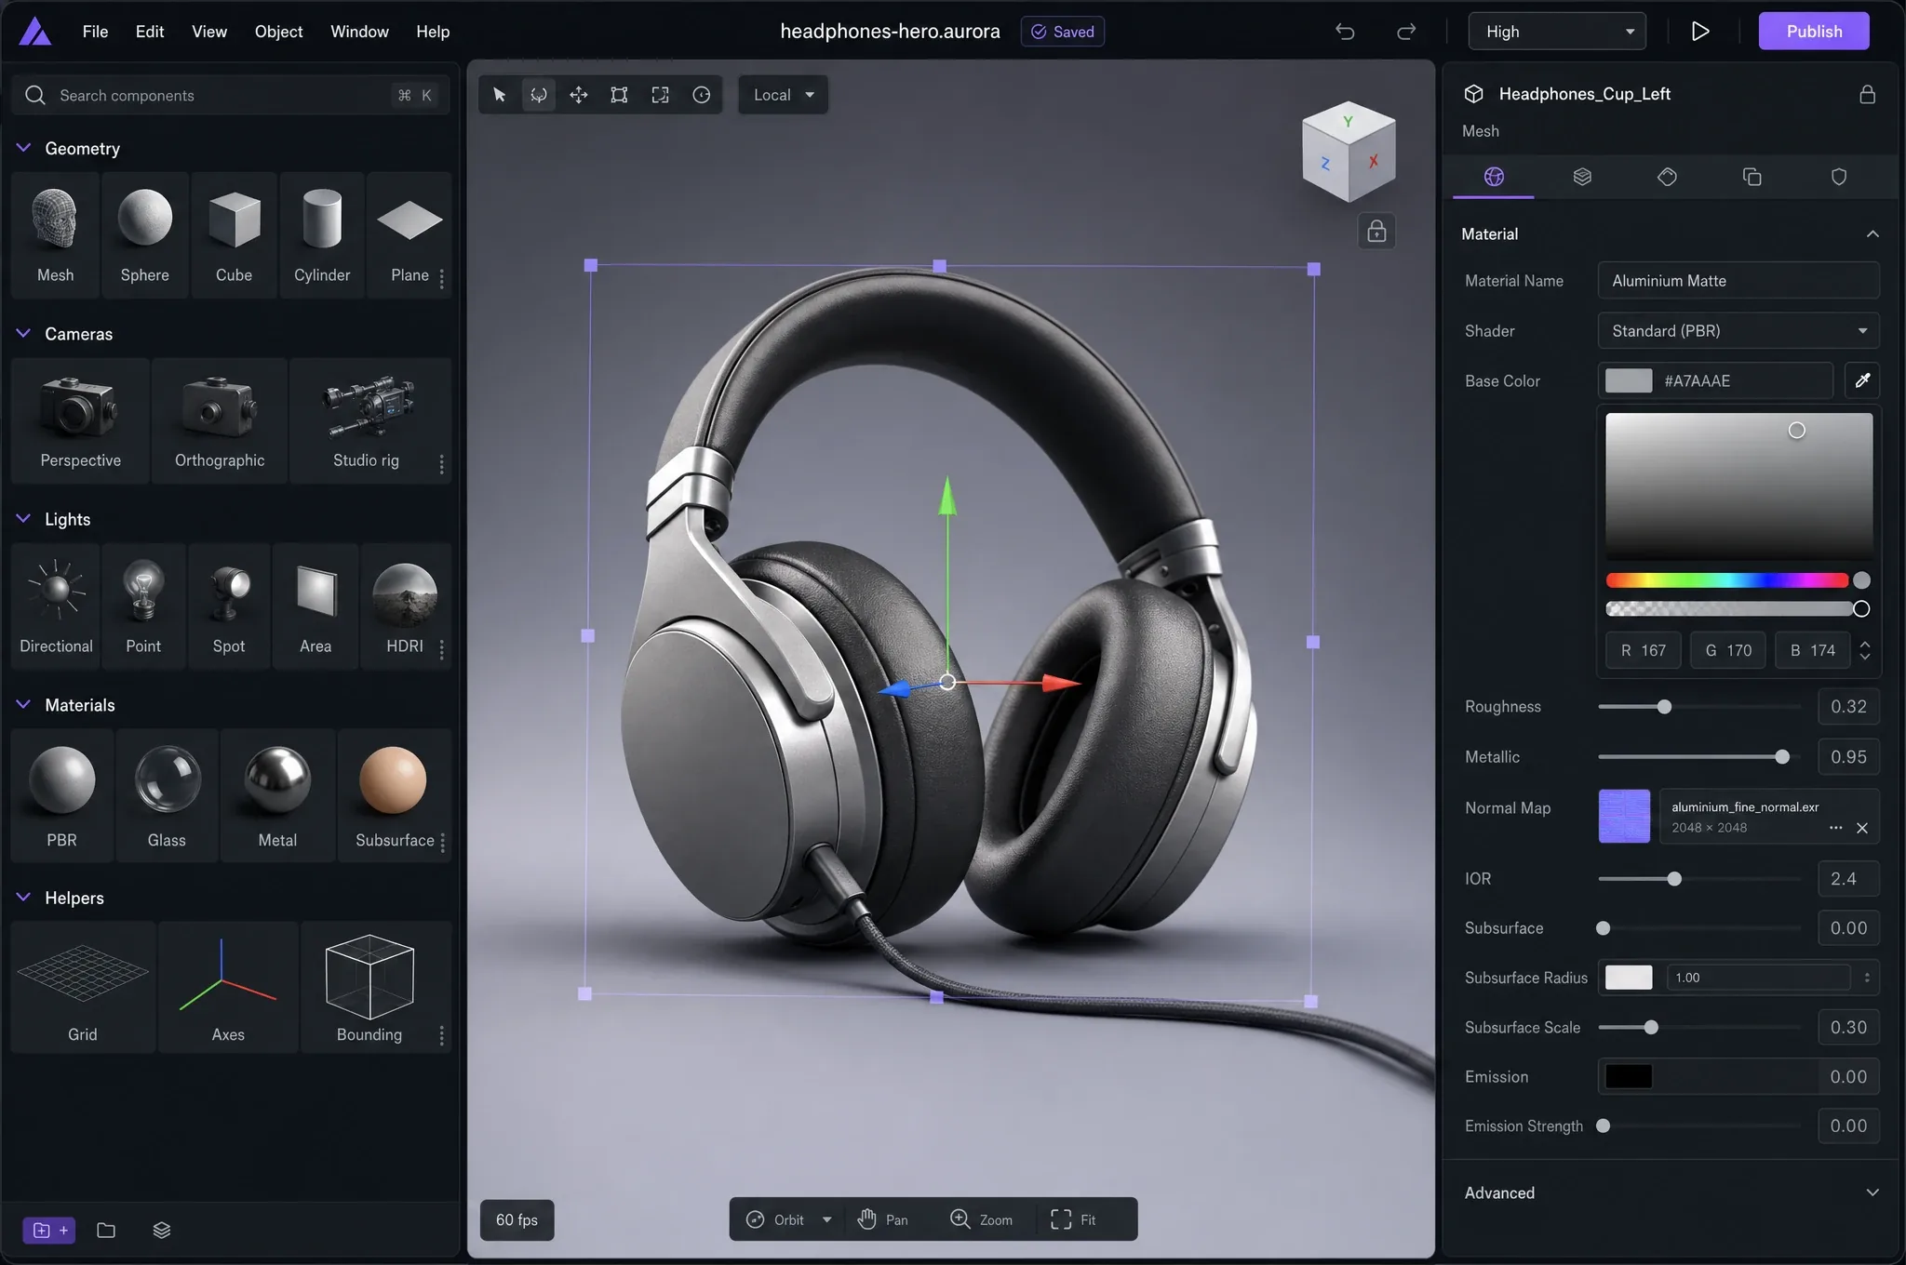Collapse the Lights section
The height and width of the screenshot is (1265, 1906).
click(24, 518)
